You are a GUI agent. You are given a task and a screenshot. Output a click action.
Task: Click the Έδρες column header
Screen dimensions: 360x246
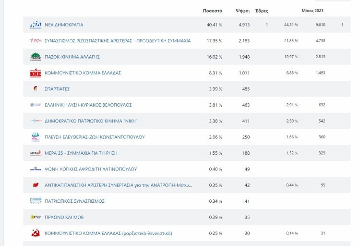point(262,11)
